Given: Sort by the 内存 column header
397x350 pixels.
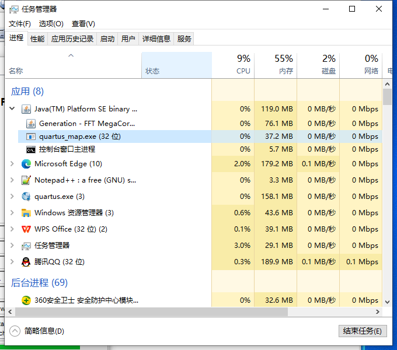Looking at the screenshot, I should [x=276, y=65].
